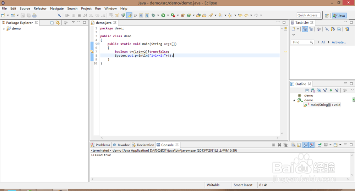This screenshot has width=355, height=191.
Task: Close the demo.java editor tab
Action: coord(115,23)
